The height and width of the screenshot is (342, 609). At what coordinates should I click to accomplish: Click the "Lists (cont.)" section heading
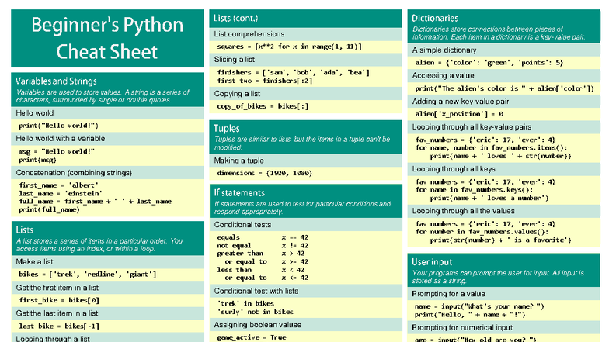point(236,19)
